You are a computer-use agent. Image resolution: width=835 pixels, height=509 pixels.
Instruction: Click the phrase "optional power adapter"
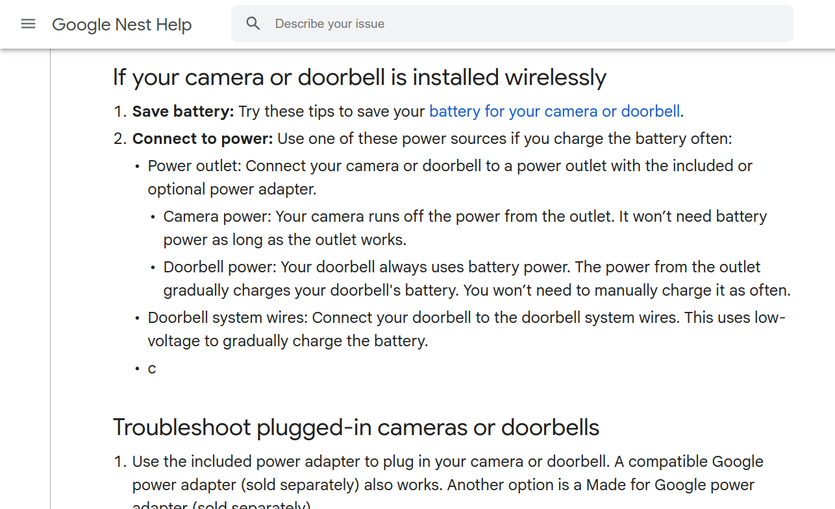coord(231,189)
